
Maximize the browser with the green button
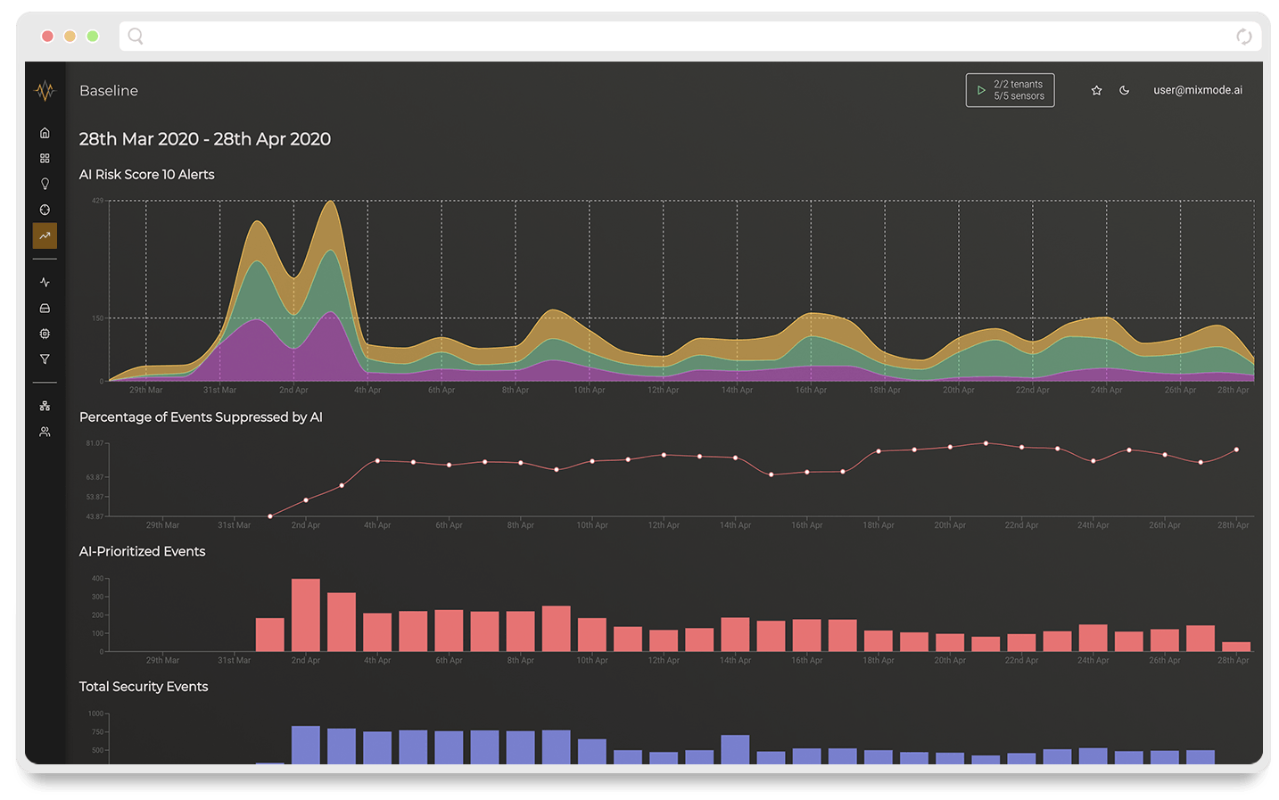(93, 37)
